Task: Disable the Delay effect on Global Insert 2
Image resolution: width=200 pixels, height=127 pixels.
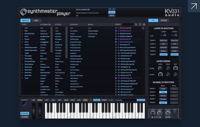Action: coord(164,92)
